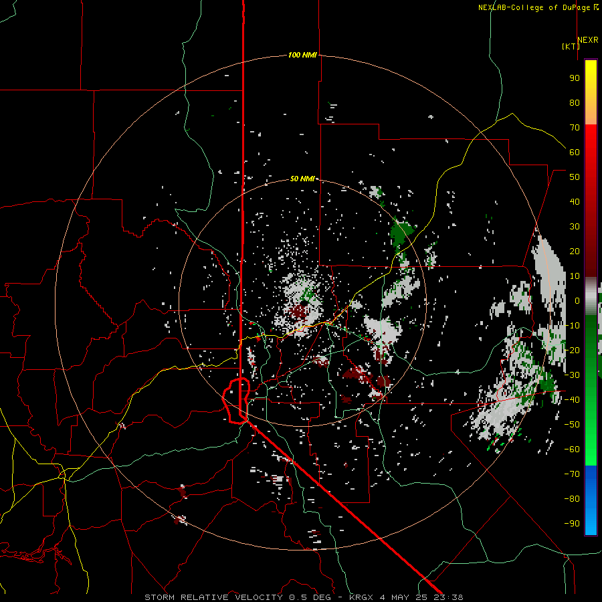
Task: Click the NEXR label at top right
Action: tap(588, 40)
